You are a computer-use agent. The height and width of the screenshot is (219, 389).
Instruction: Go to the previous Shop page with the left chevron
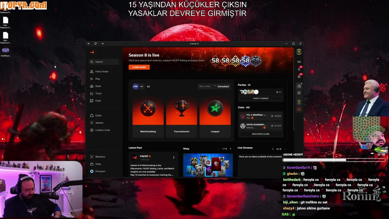(218, 149)
